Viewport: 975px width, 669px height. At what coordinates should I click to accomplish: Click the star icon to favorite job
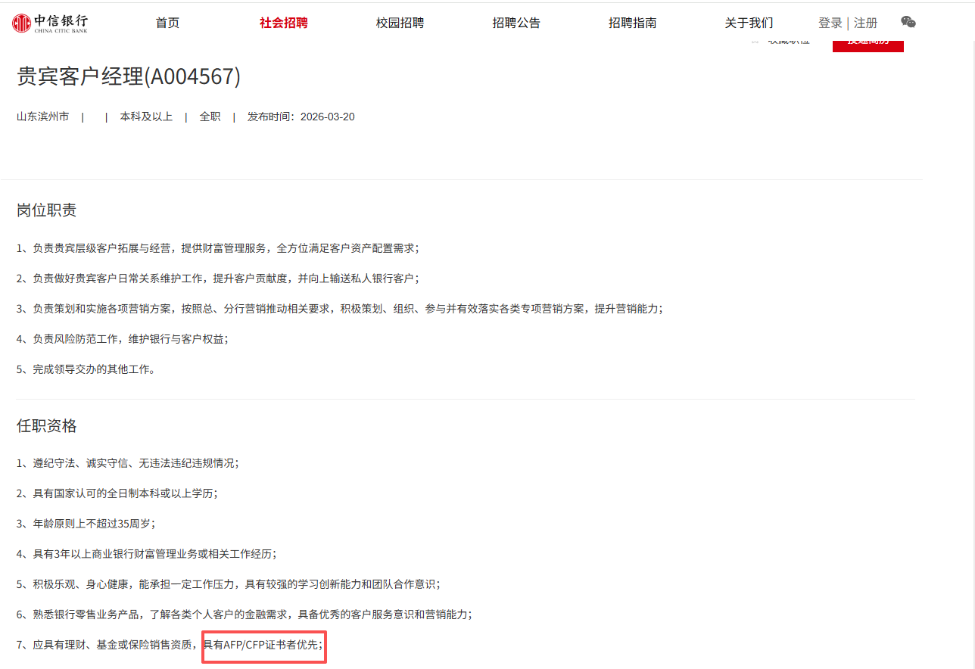pyautogui.click(x=755, y=41)
